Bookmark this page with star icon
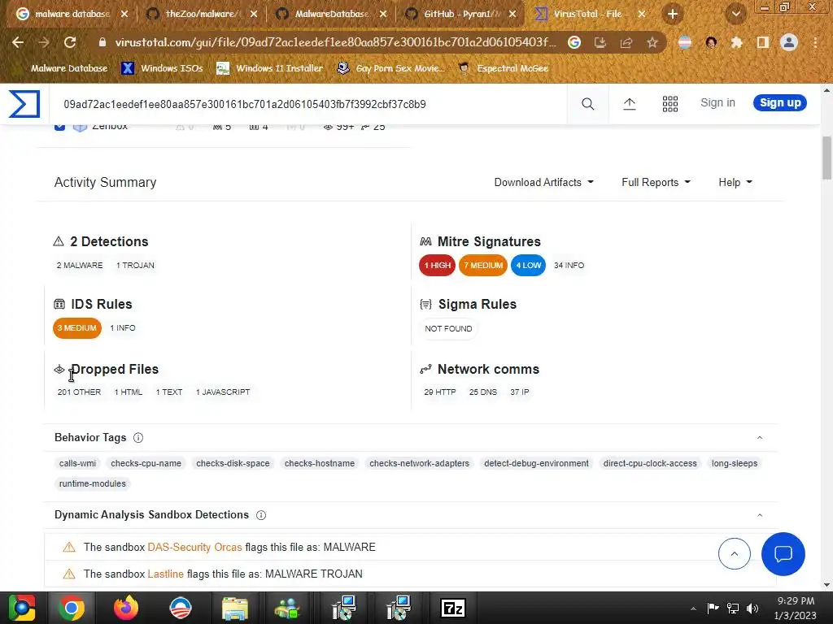The height and width of the screenshot is (624, 833). (x=652, y=42)
